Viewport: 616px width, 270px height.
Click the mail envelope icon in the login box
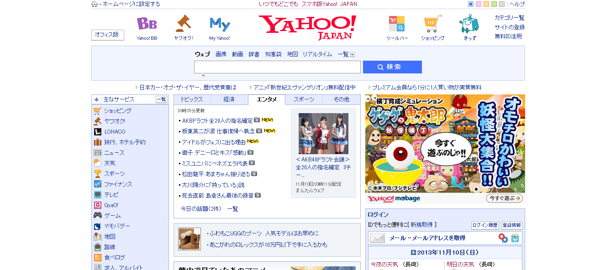click(378, 238)
